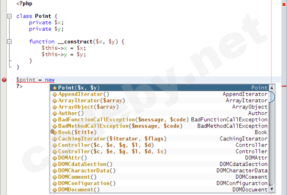287x195 pixels.
Task: Pick DOMAttr() from the list
Action: click(159, 158)
